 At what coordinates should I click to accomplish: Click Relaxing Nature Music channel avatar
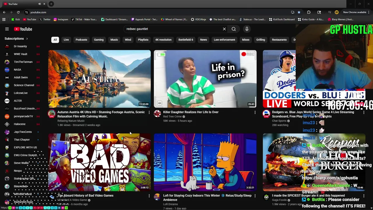[52, 114]
